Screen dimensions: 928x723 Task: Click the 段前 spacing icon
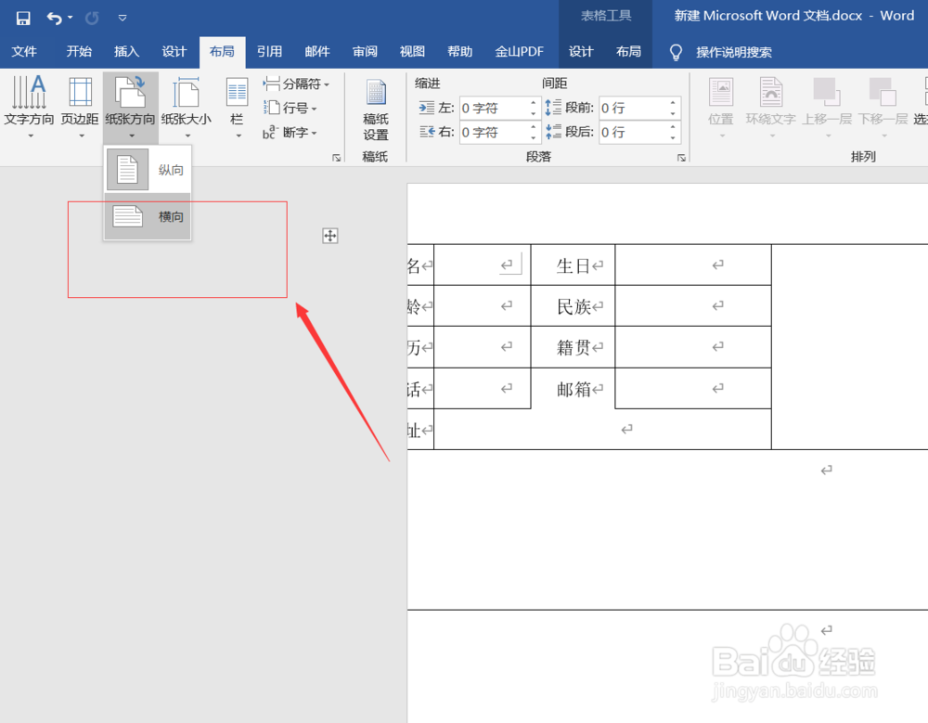point(553,108)
